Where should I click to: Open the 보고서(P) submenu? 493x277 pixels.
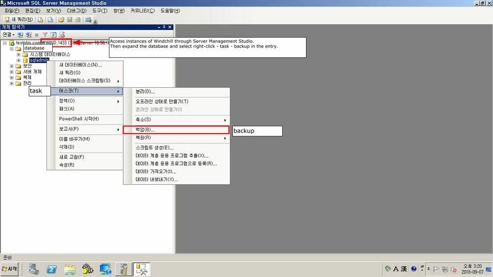85,129
